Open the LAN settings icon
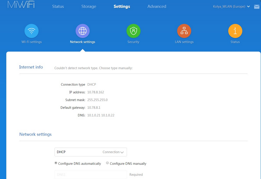 point(184,31)
